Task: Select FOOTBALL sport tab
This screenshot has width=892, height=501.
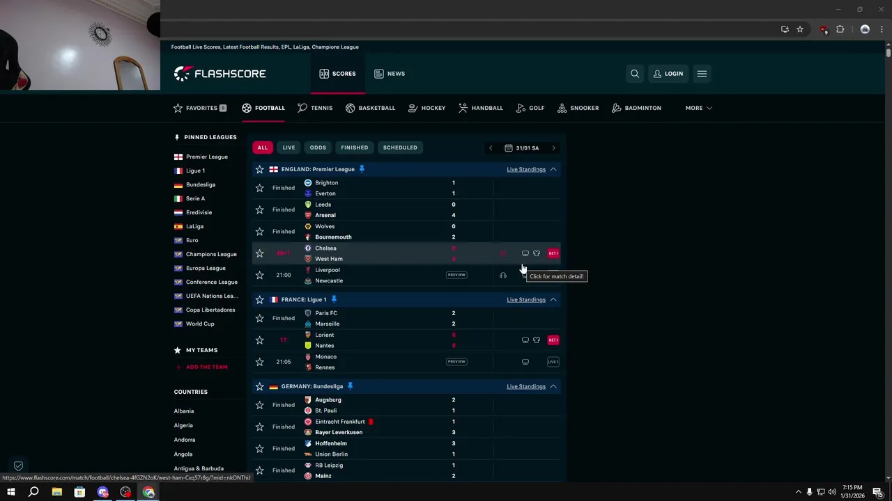Action: tap(263, 108)
